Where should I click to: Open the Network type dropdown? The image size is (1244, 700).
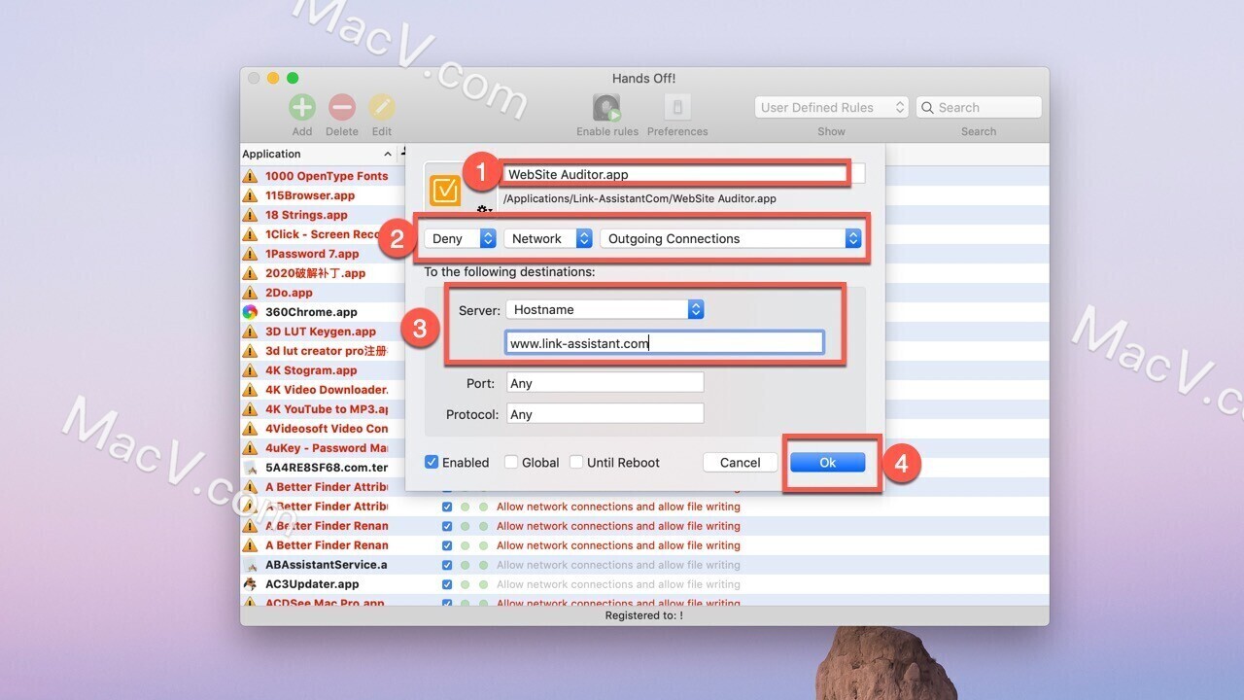coord(548,238)
